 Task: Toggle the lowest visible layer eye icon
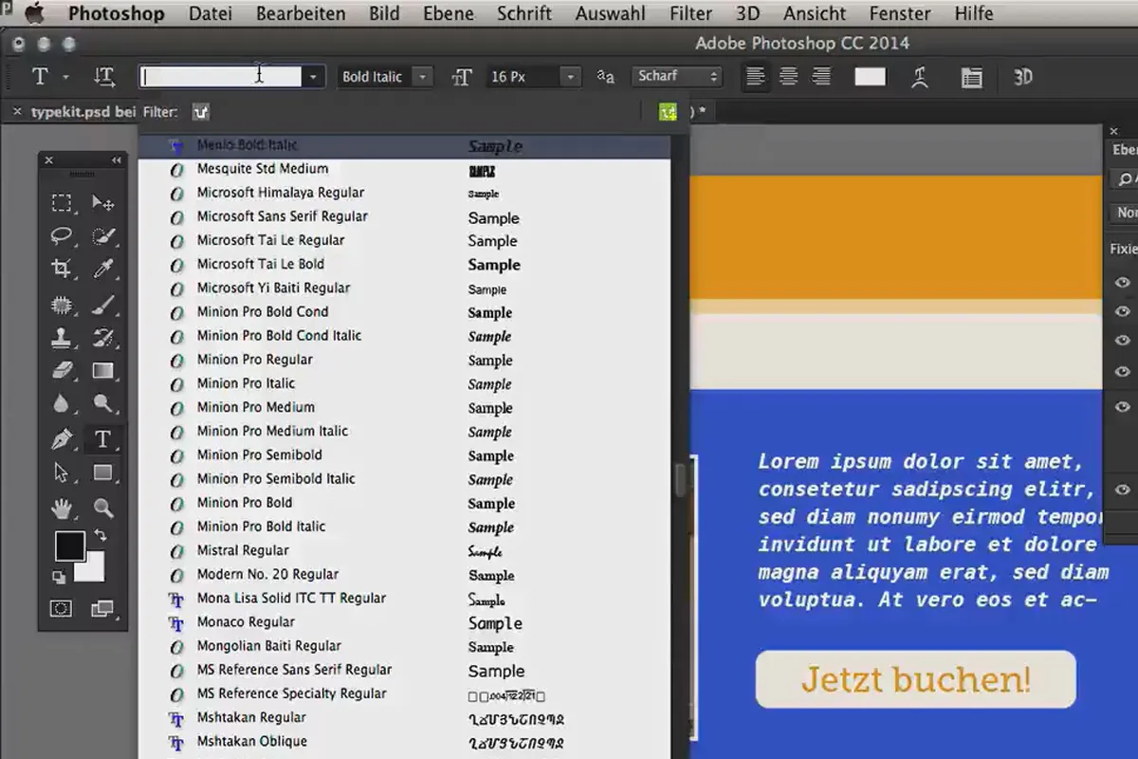pos(1123,490)
